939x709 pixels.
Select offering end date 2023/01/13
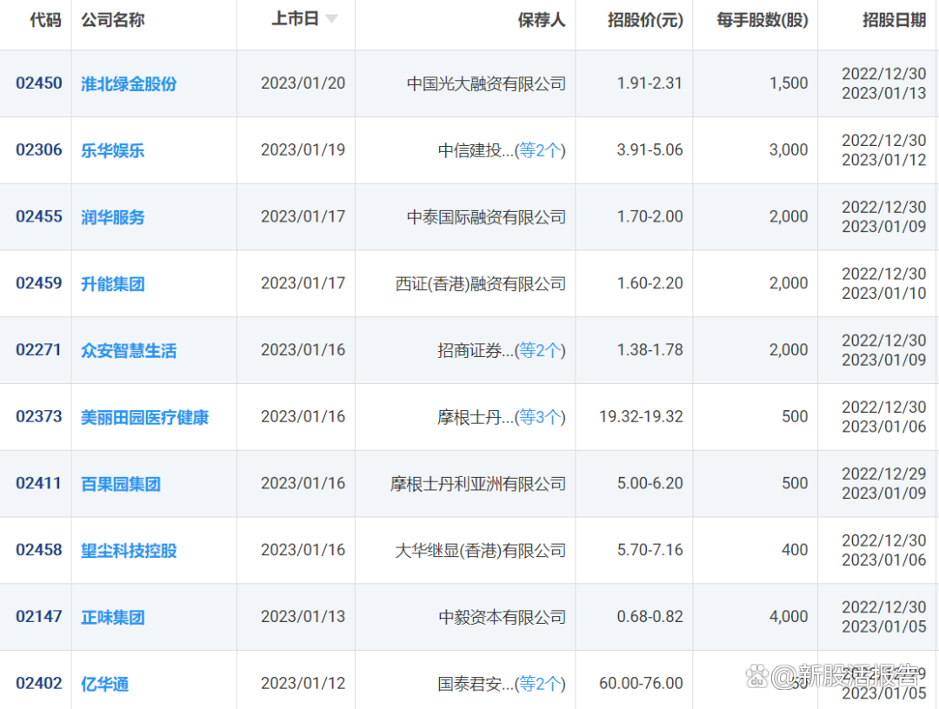(x=884, y=93)
